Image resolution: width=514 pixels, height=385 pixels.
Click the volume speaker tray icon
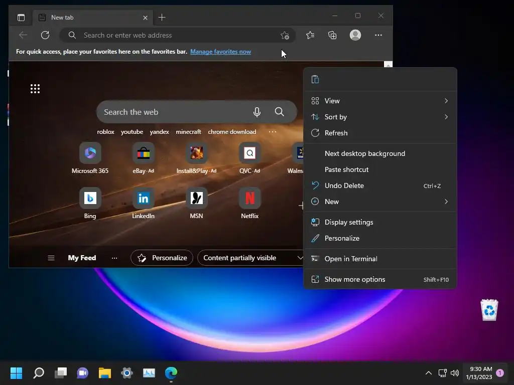(x=455, y=373)
